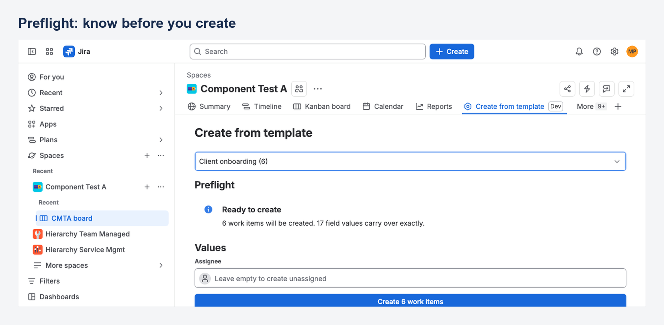Open Hierarchy Service Mgmt space
This screenshot has width=664, height=325.
[x=79, y=250]
